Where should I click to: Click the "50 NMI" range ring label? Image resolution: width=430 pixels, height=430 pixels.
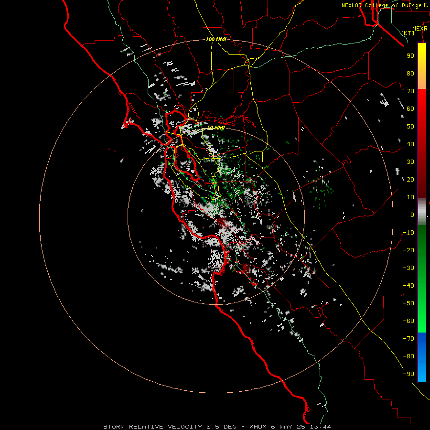(x=216, y=128)
